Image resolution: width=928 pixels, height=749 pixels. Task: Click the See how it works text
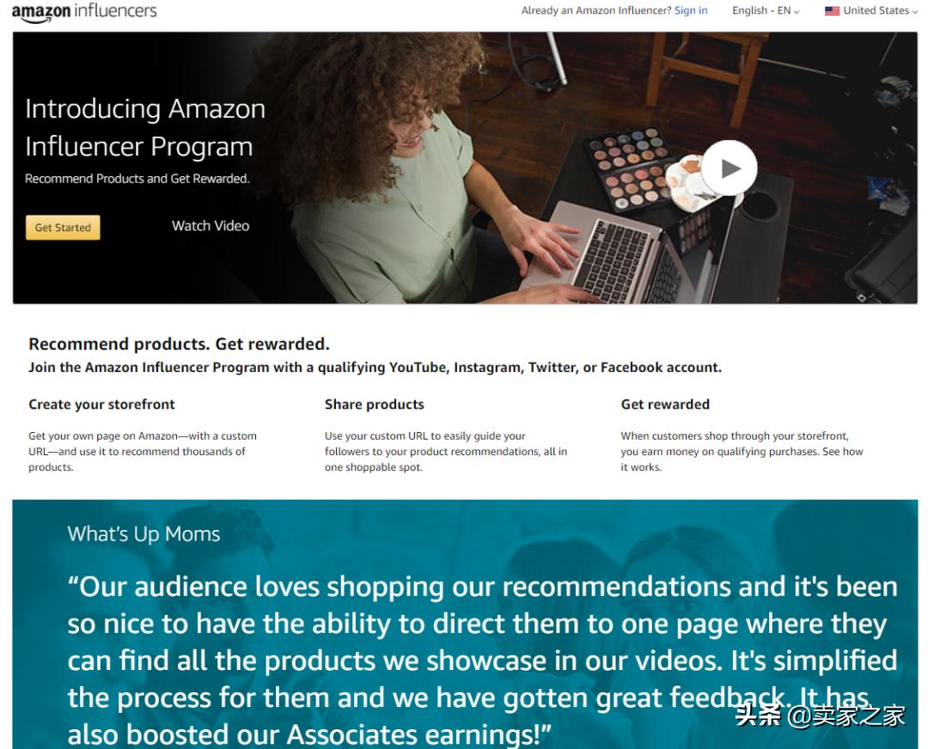[742, 459]
